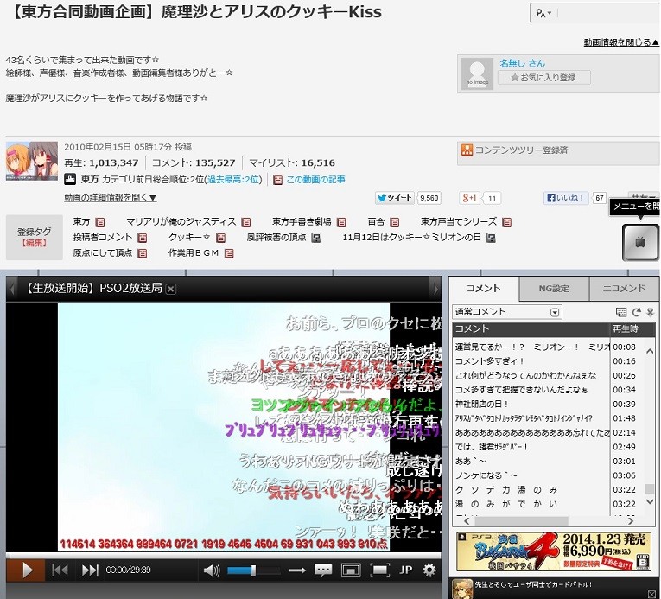
Task: Collapse 動画情報を閉じる link
Action: [621, 42]
